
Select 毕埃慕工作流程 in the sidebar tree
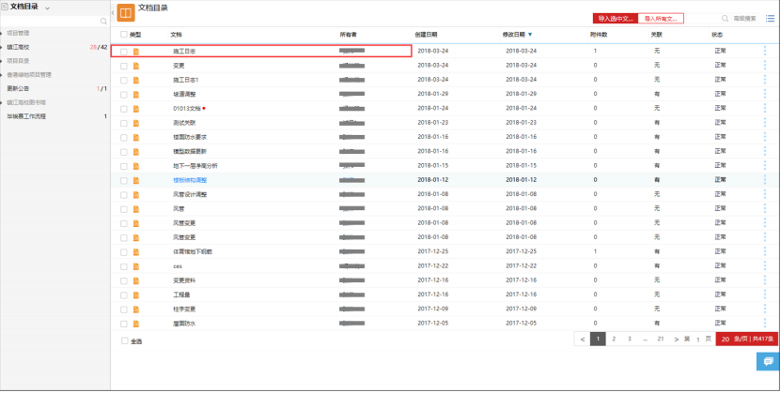pyautogui.click(x=26, y=116)
